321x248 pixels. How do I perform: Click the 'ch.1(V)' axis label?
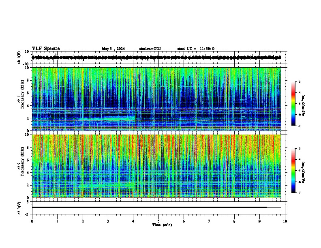(19, 58)
